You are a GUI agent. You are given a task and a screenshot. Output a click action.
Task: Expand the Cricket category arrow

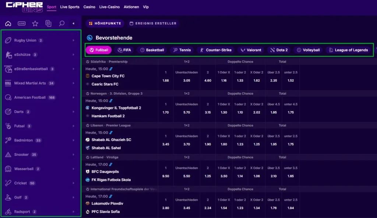pos(73,183)
